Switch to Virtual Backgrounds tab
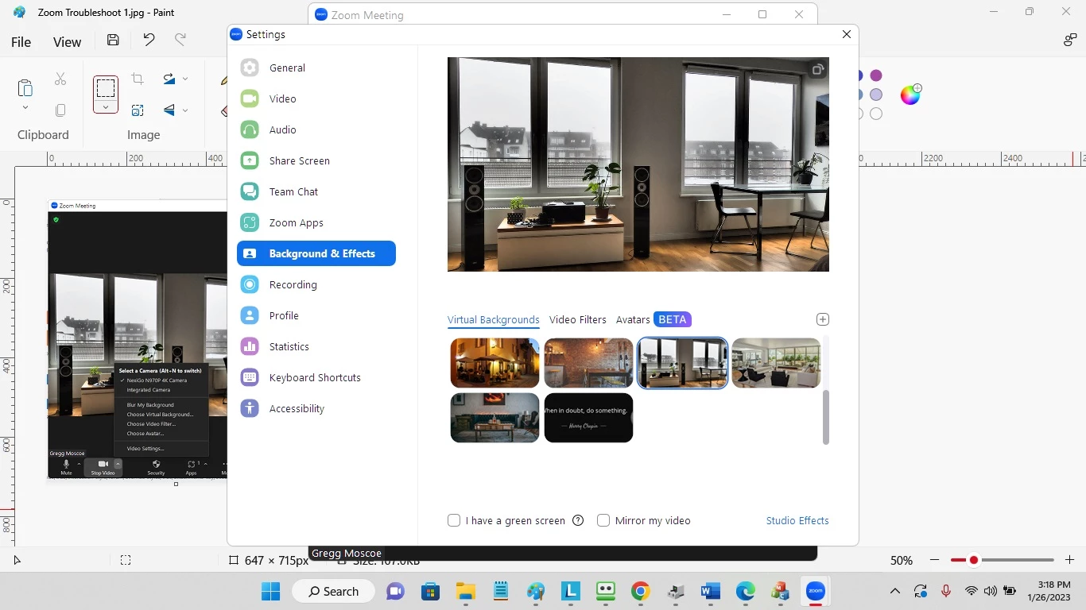 [x=493, y=319]
